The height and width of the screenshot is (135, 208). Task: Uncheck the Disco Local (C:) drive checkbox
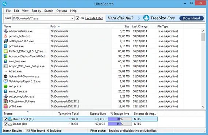pyautogui.click(x=5, y=119)
